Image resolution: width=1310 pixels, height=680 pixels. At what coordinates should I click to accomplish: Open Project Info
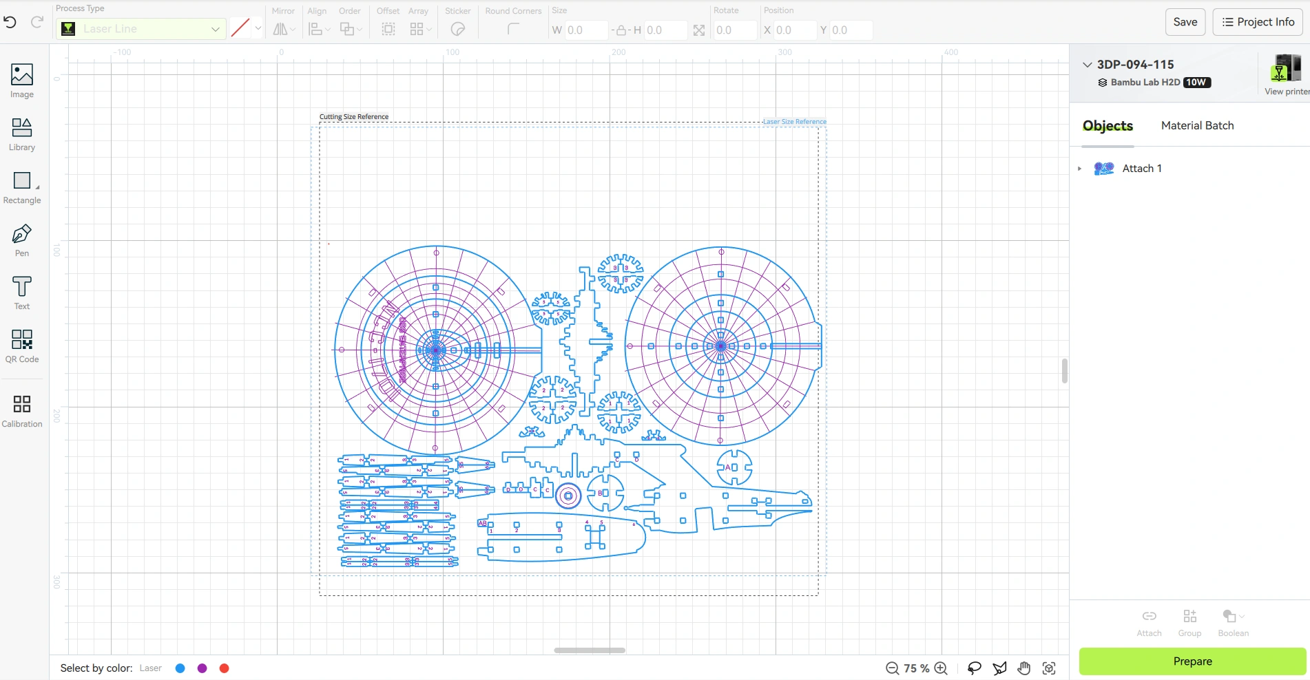tap(1258, 22)
